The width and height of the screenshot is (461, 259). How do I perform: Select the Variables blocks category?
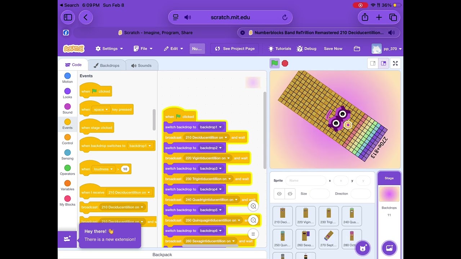coord(67,186)
